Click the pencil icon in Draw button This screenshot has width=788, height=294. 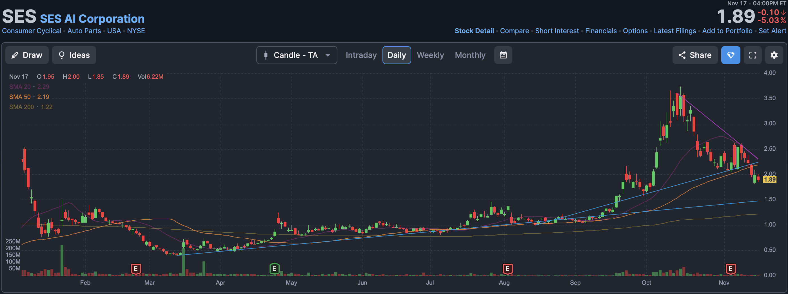click(14, 55)
